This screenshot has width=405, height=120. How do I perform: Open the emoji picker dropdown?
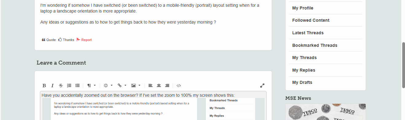coord(108,86)
